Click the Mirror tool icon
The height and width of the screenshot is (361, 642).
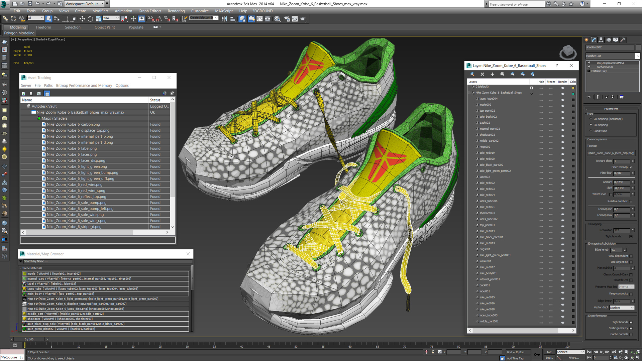coord(224,19)
